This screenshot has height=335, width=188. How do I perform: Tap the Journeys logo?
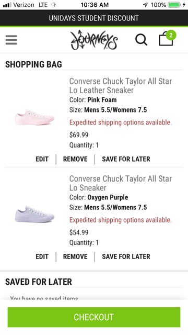tap(94, 40)
